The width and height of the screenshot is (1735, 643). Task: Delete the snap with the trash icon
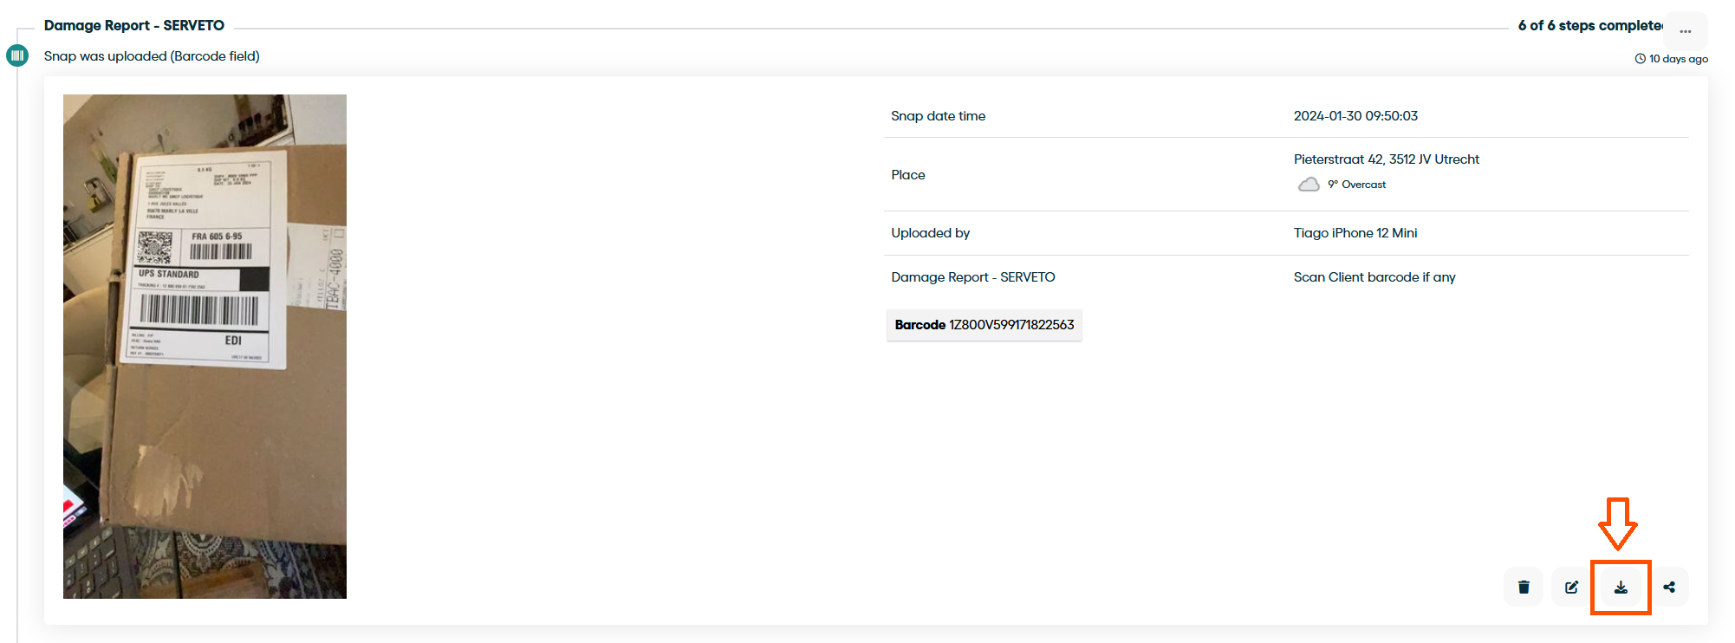pyautogui.click(x=1524, y=588)
